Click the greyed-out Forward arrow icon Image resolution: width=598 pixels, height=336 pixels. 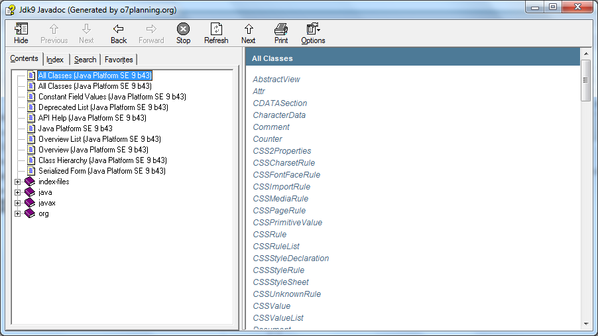click(151, 29)
